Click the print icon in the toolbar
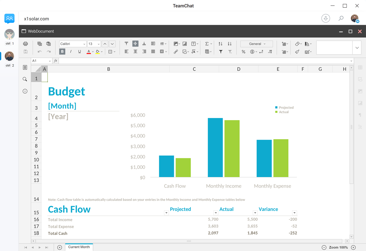Image resolution: width=366 pixels, height=251 pixels. pos(26,44)
